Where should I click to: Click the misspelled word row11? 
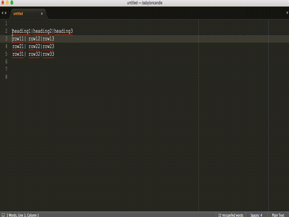coord(18,38)
